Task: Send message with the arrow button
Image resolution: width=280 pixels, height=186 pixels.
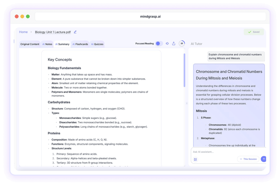Action: (x=263, y=159)
